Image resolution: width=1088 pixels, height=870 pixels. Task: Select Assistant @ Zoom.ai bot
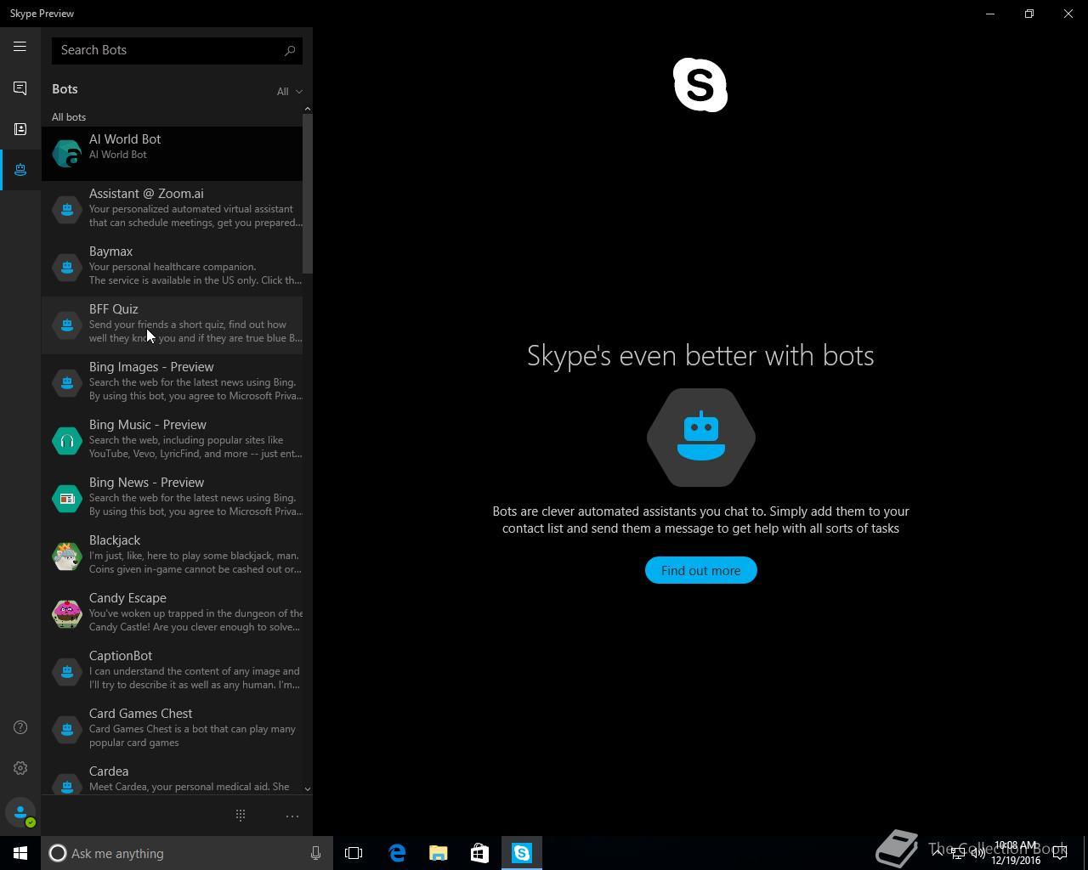pyautogui.click(x=173, y=209)
